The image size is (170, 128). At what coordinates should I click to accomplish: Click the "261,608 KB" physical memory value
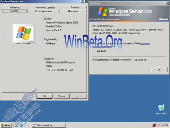140,60
